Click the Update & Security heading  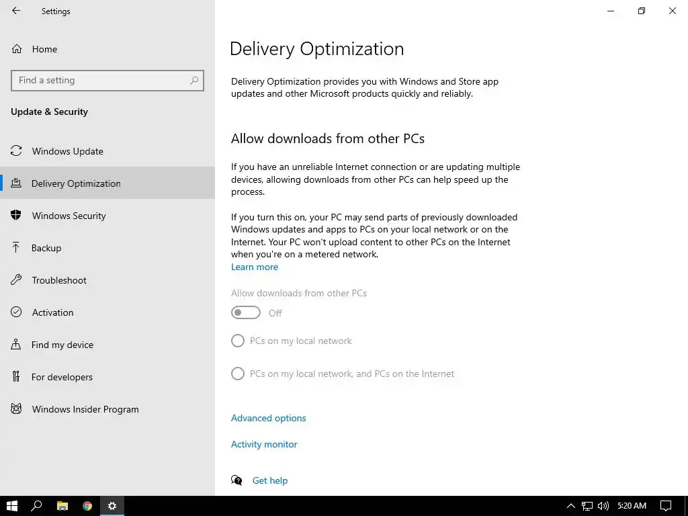coord(49,112)
